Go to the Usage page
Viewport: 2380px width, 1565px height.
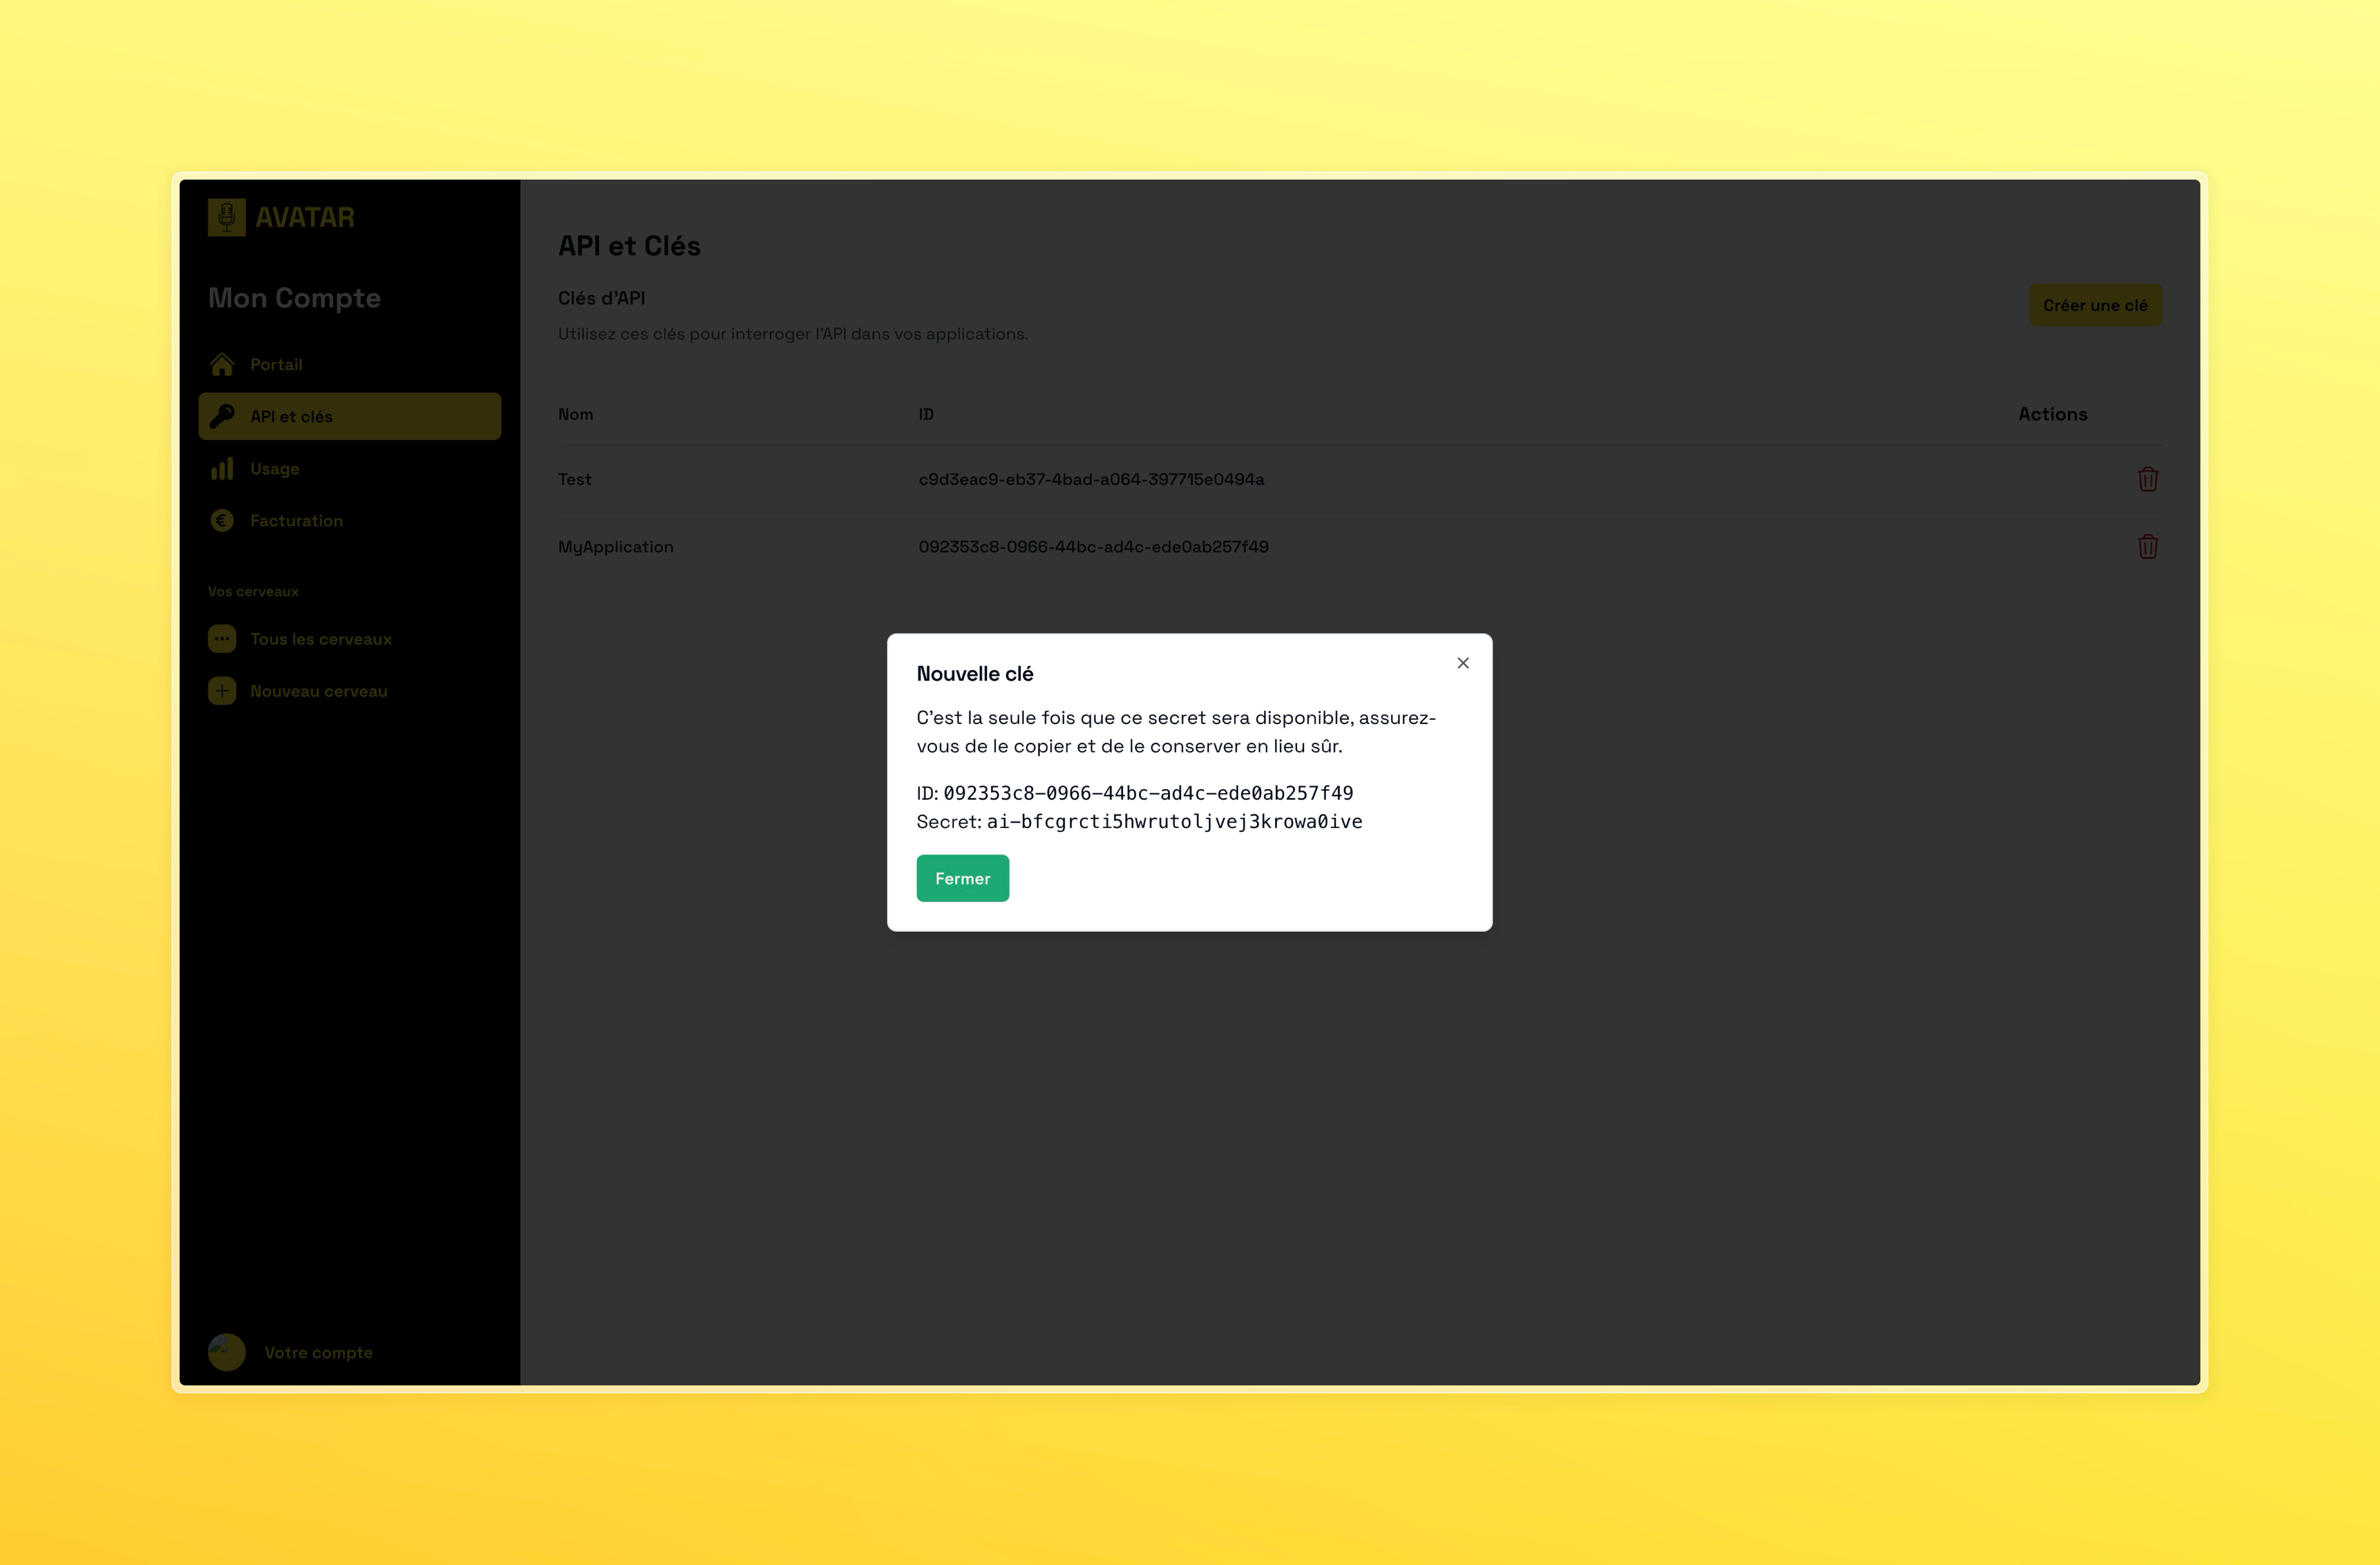274,468
